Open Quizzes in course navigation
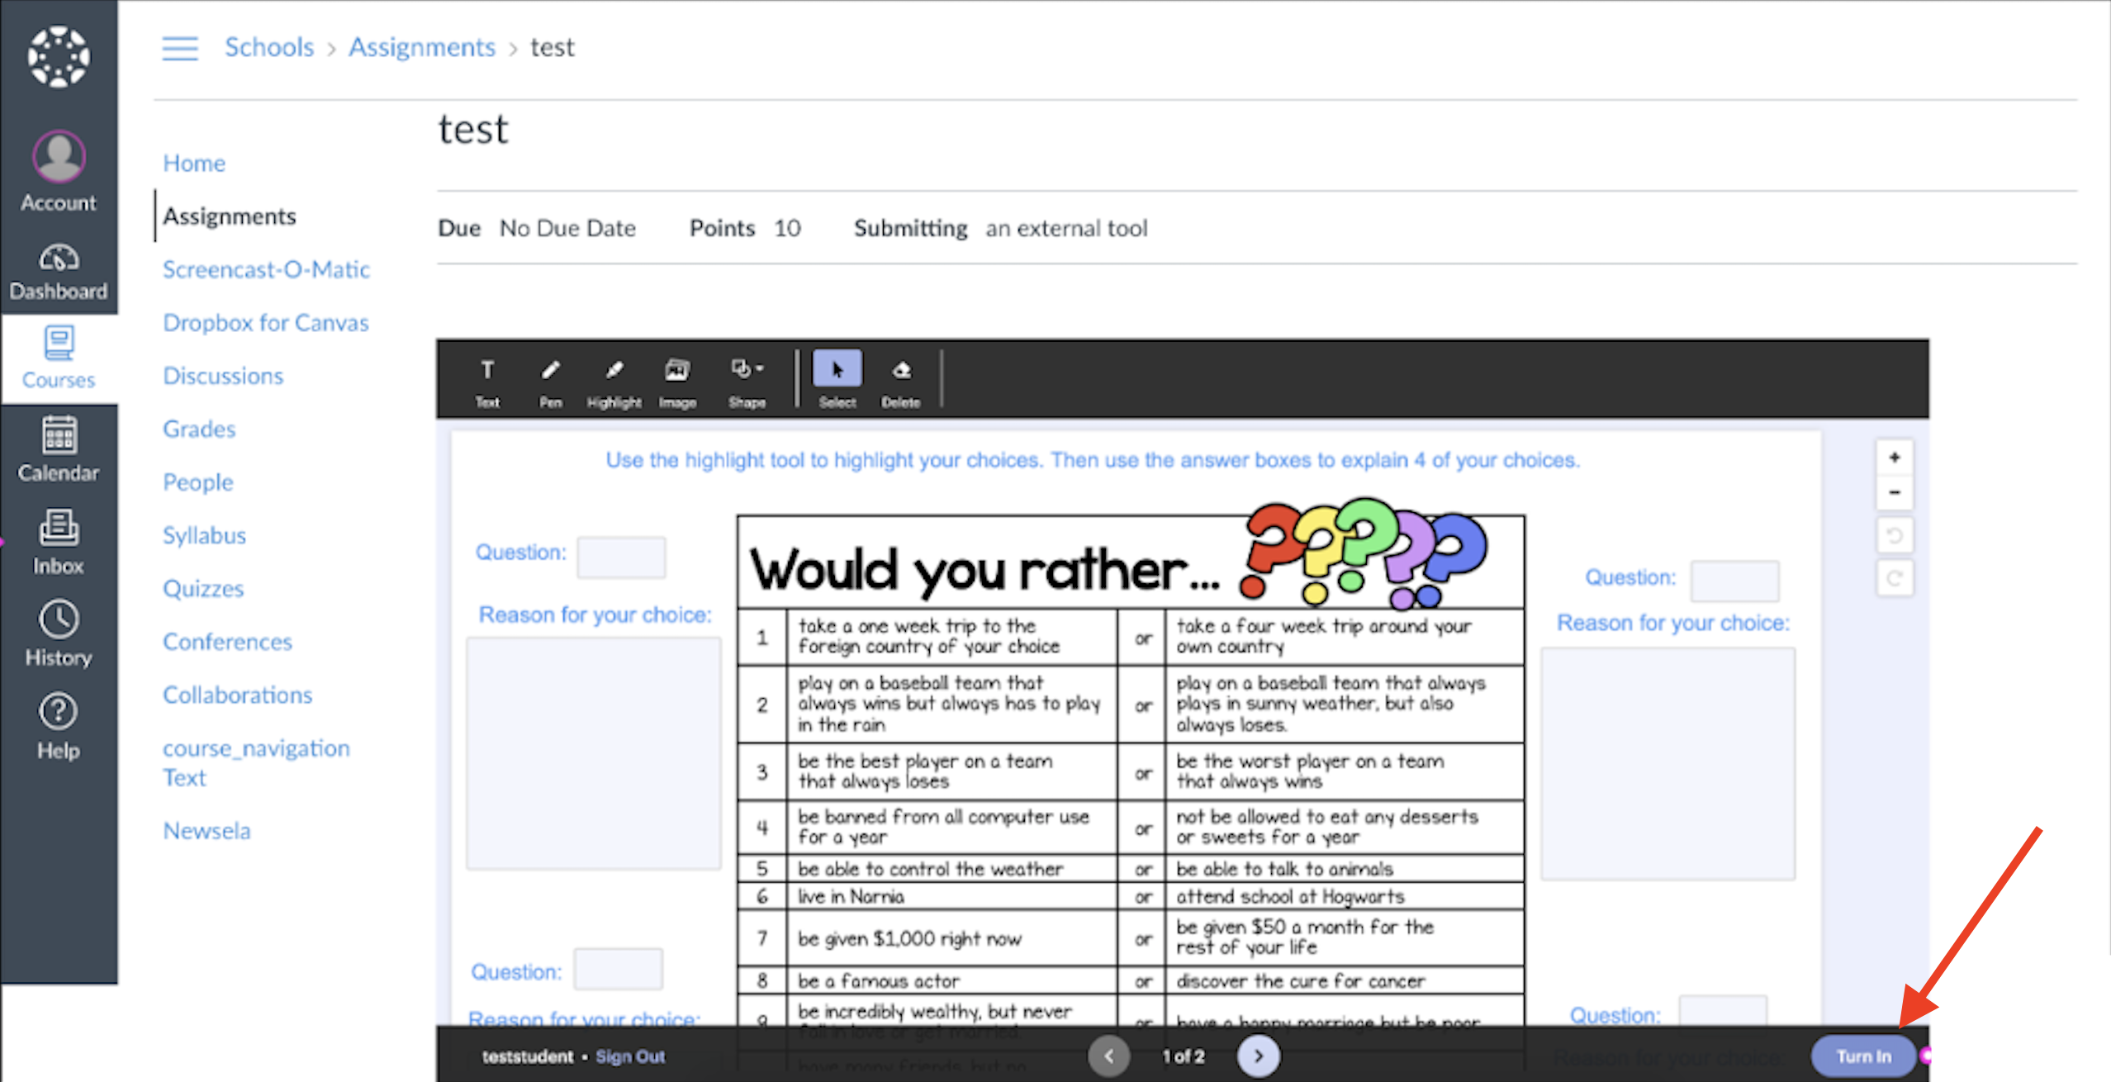Image resolution: width=2111 pixels, height=1082 pixels. click(x=203, y=588)
